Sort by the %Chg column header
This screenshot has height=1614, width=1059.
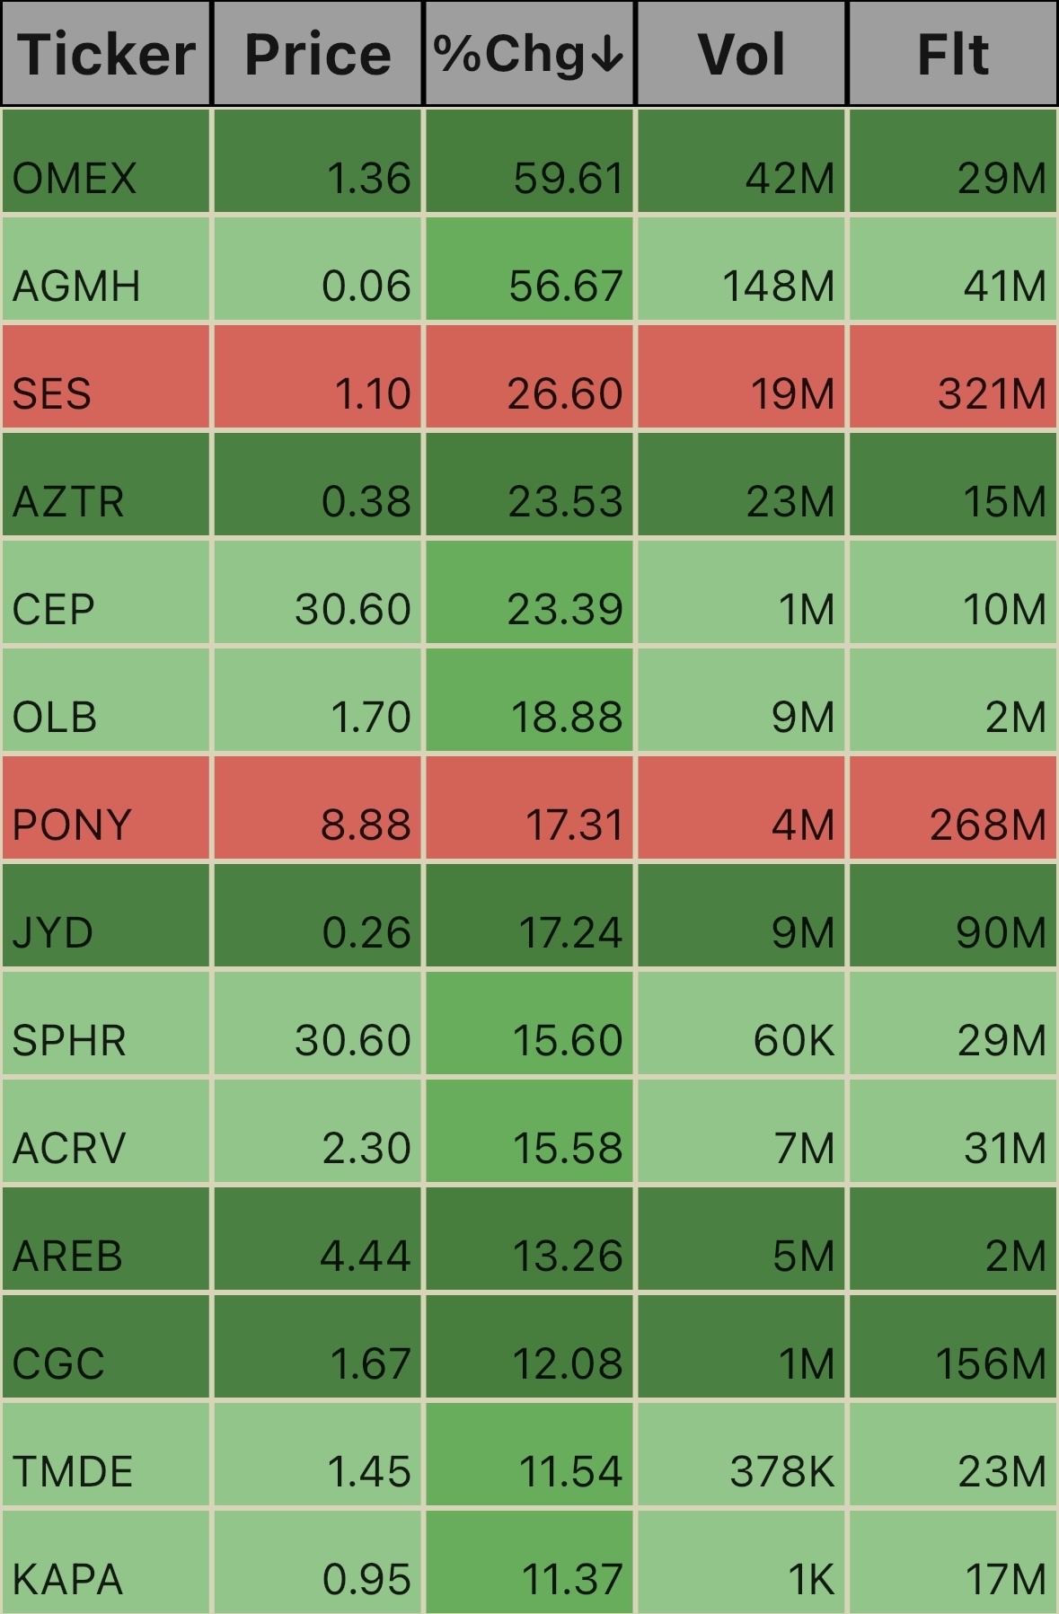[x=529, y=53]
